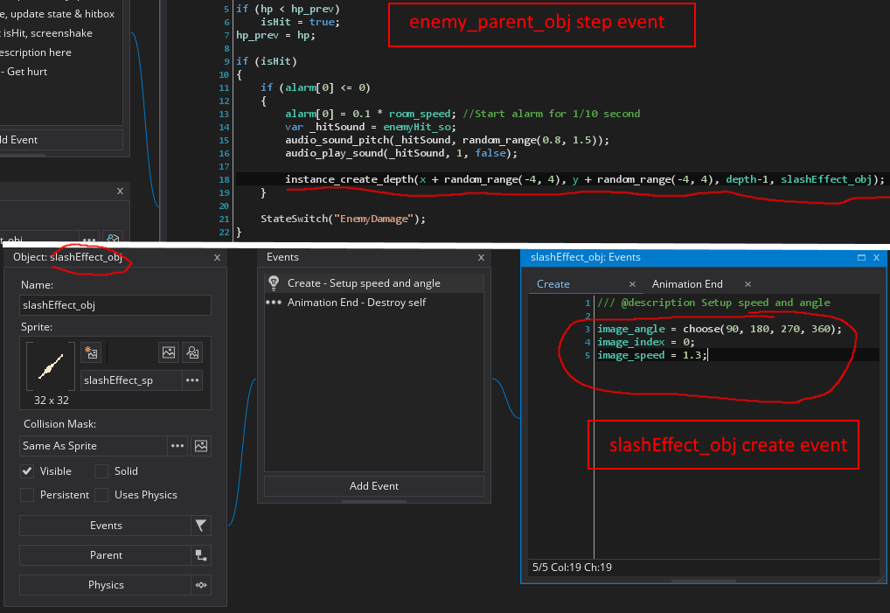Screen dimensions: 890x613
Task: Click the Animation End event dots icon
Action: pyautogui.click(x=274, y=303)
